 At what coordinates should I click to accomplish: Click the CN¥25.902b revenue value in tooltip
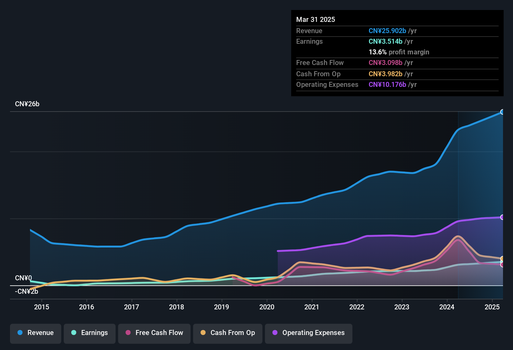[387, 31]
